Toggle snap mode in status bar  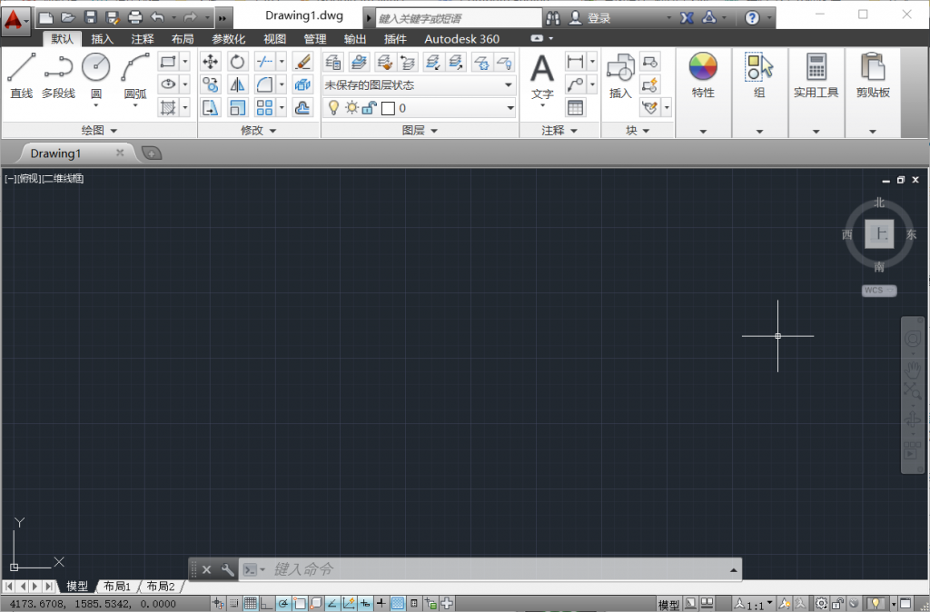point(234,604)
